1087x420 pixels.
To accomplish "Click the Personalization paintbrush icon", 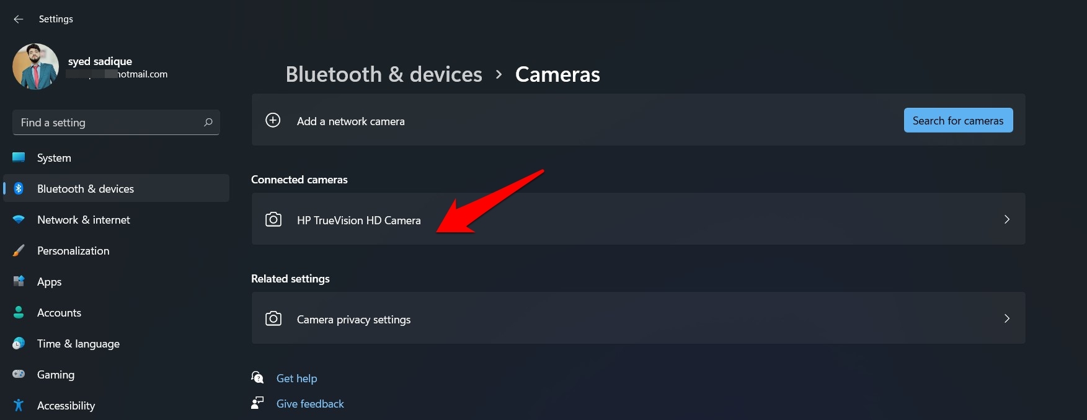I will (19, 250).
